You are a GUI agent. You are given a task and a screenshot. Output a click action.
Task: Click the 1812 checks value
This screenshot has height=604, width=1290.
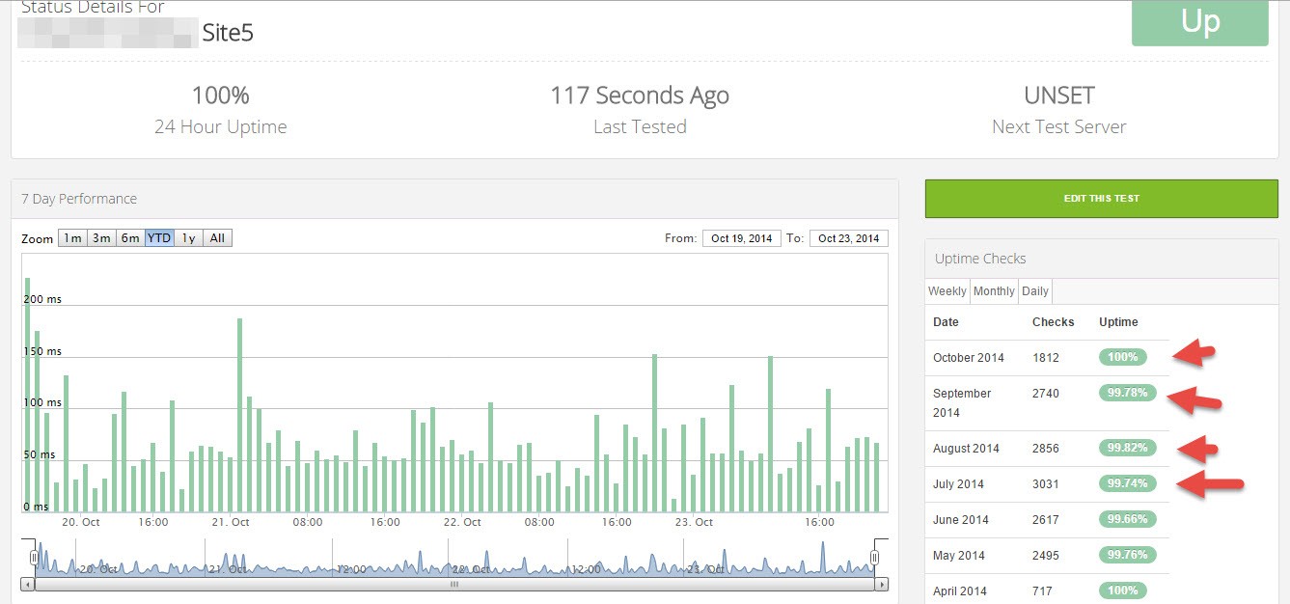coord(1046,357)
